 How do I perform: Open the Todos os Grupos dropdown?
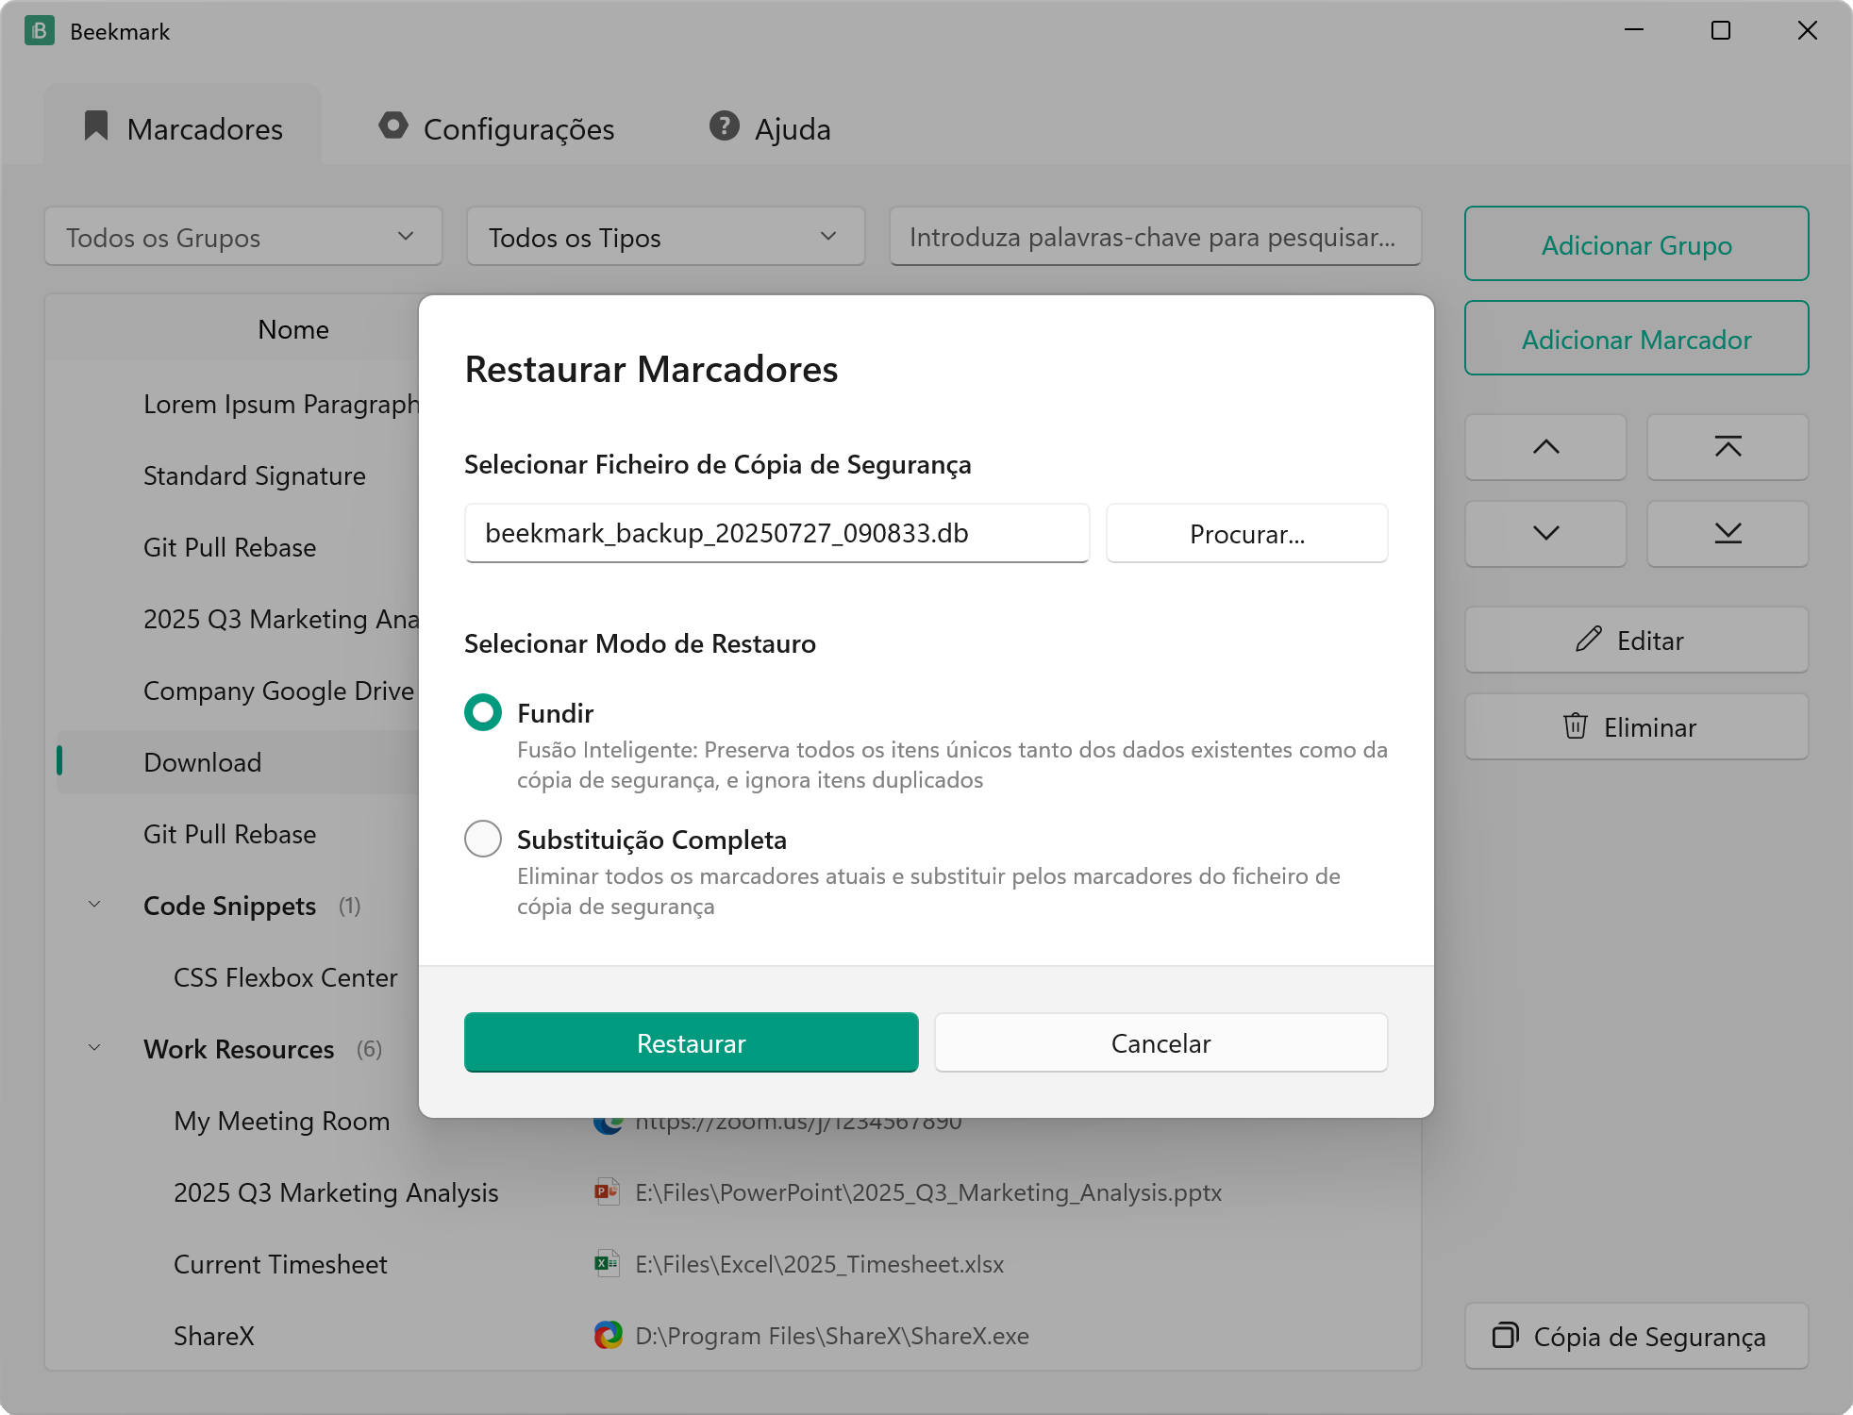coord(243,237)
